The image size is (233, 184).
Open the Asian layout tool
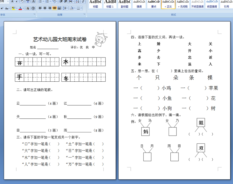(x=70, y=1)
